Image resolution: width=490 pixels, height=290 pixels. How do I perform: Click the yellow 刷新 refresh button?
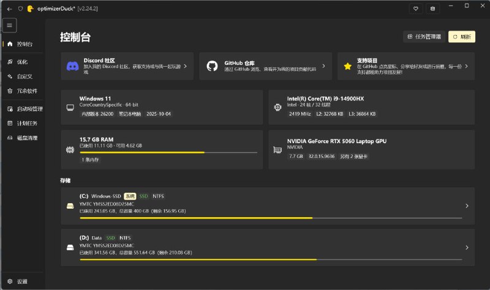pyautogui.click(x=462, y=37)
